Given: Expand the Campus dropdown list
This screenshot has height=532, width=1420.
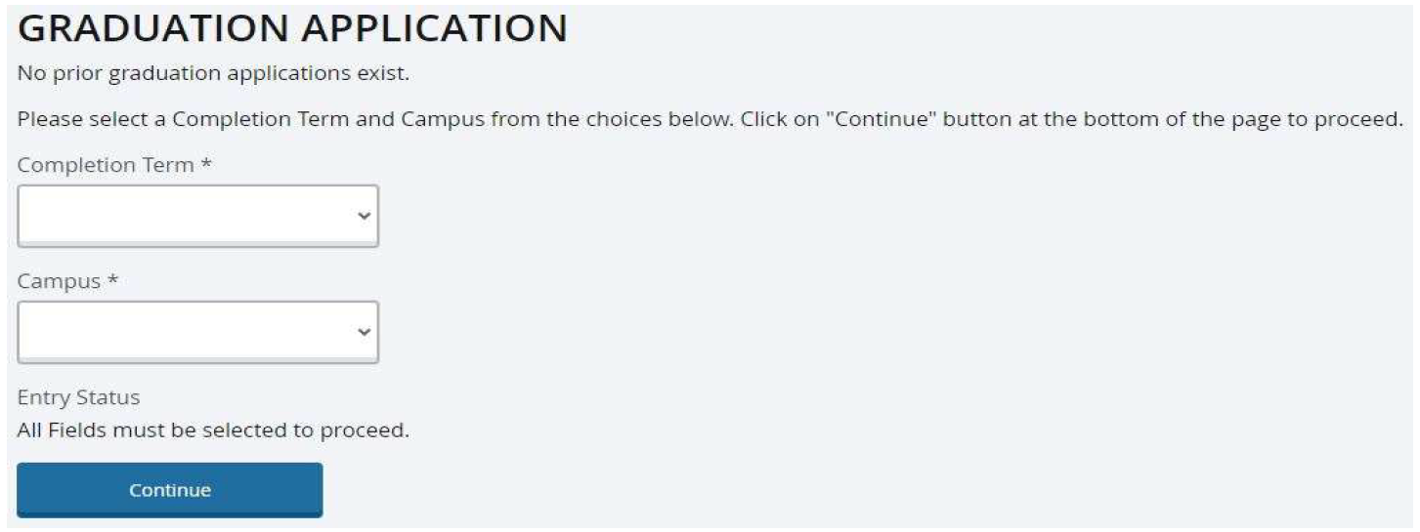Looking at the screenshot, I should [197, 332].
